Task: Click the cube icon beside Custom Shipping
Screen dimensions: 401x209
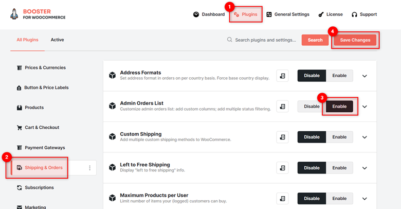Action: (x=112, y=137)
